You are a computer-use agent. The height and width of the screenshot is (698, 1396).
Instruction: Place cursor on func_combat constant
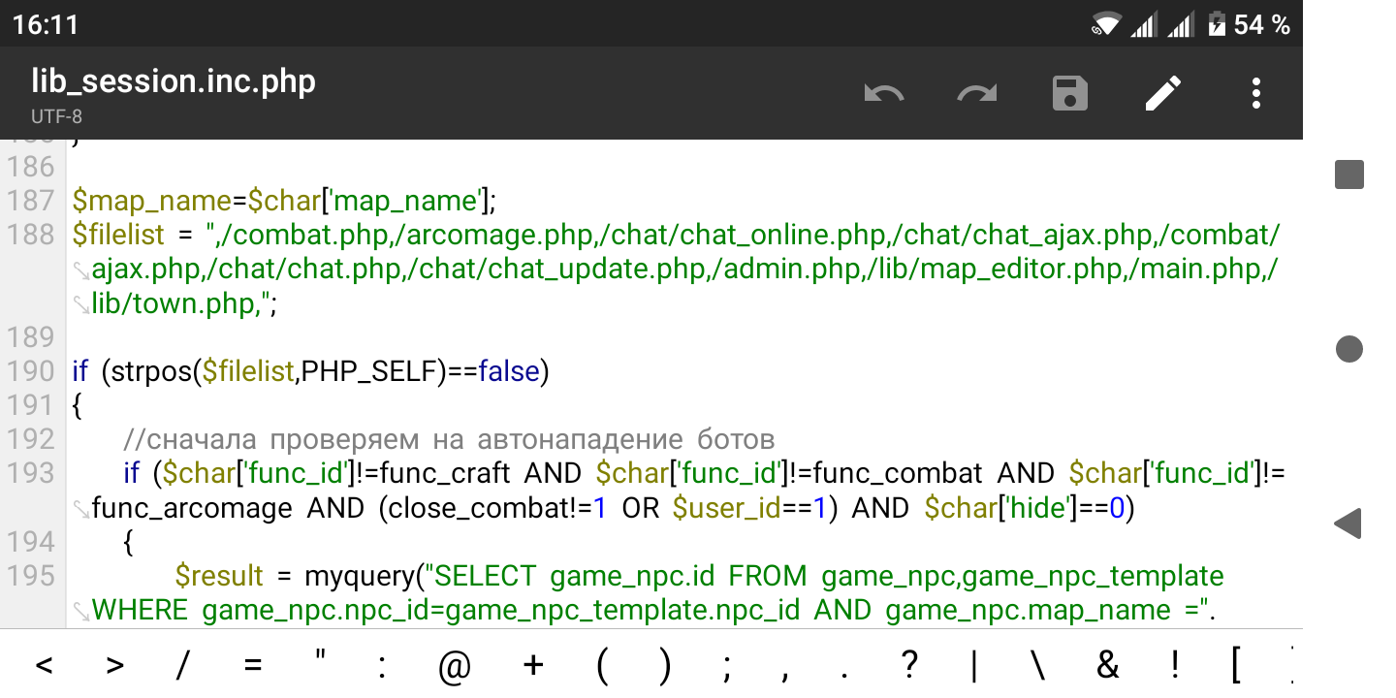pyautogui.click(x=899, y=473)
